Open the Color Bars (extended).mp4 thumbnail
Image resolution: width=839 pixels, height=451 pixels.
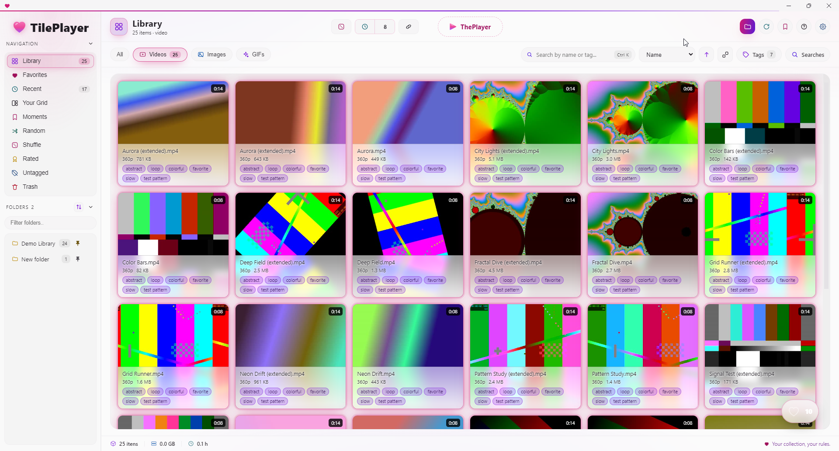tap(760, 113)
